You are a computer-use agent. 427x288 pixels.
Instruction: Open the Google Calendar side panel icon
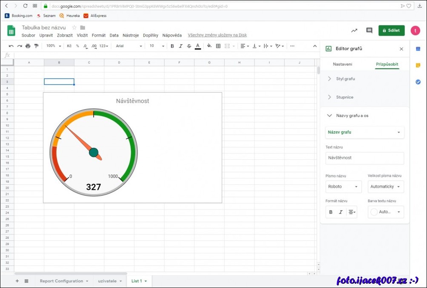418,49
